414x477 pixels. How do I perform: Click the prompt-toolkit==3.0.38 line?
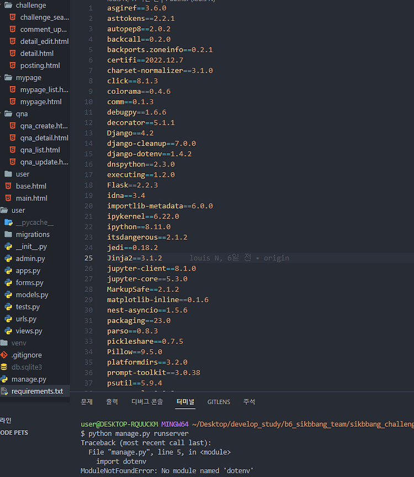point(153,372)
